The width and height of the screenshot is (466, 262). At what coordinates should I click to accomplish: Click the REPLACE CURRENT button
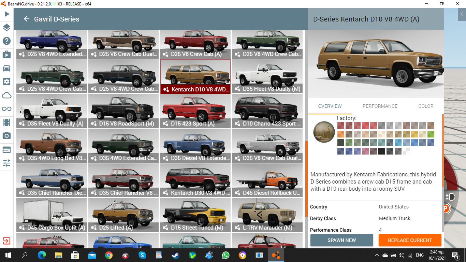tap(410, 240)
